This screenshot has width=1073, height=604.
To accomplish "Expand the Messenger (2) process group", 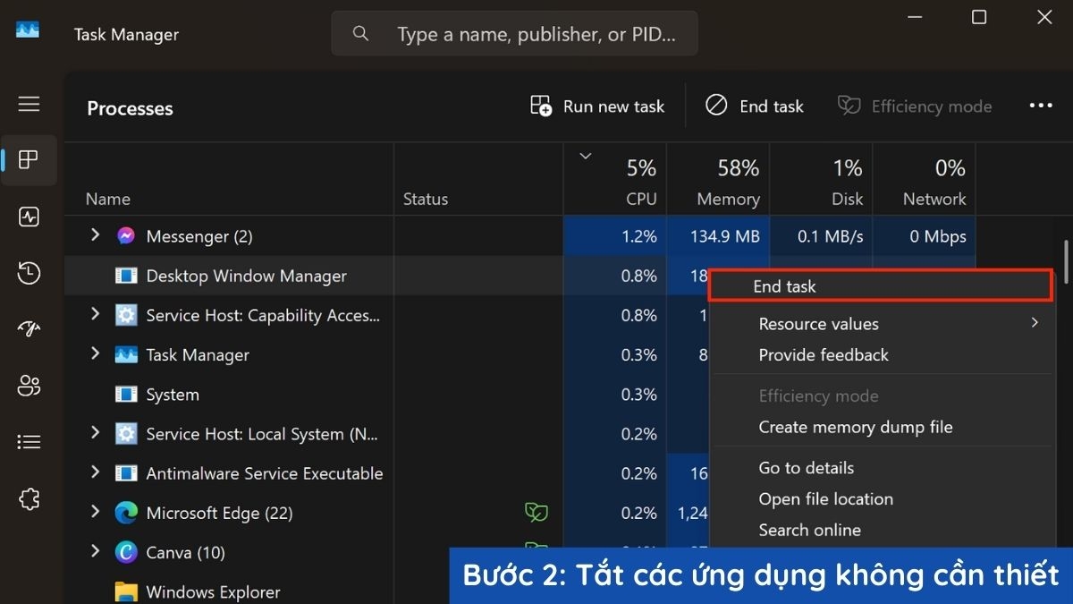I will [95, 236].
